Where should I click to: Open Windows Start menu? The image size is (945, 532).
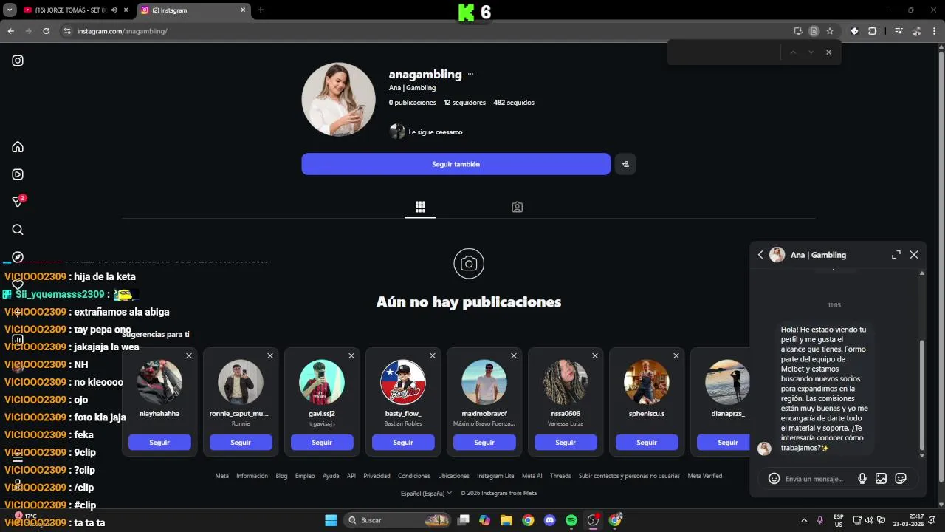point(331,520)
